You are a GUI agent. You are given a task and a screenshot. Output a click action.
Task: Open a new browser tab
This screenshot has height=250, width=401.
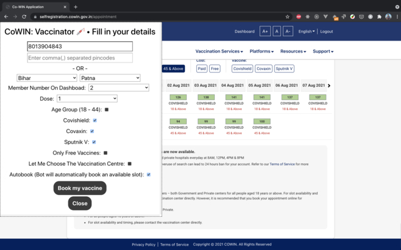tap(75, 7)
